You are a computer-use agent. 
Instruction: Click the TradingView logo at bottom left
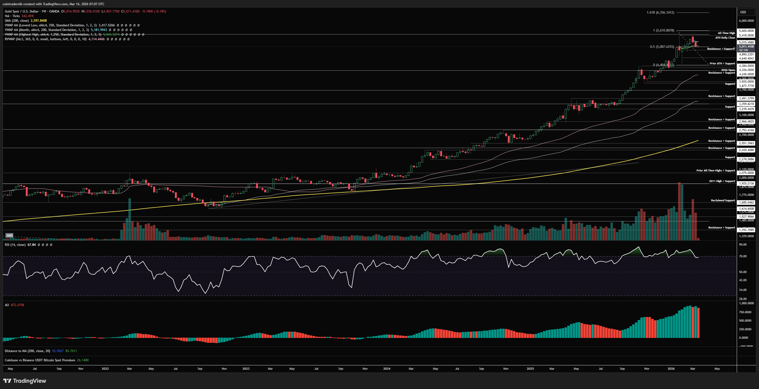25,381
